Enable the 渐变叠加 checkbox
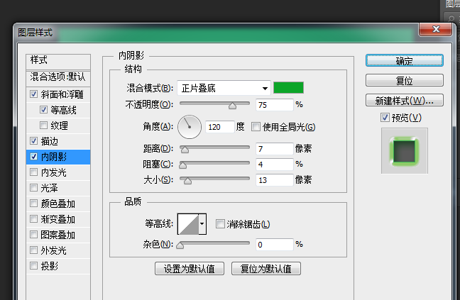Image resolution: width=460 pixels, height=300 pixels. 34,219
